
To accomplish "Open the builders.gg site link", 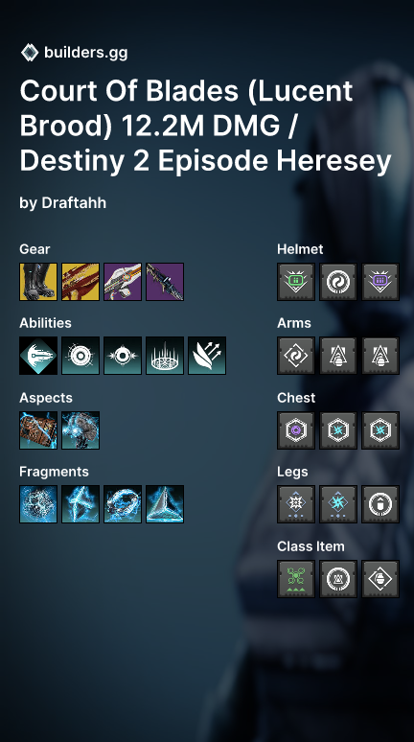I will 85,53.
